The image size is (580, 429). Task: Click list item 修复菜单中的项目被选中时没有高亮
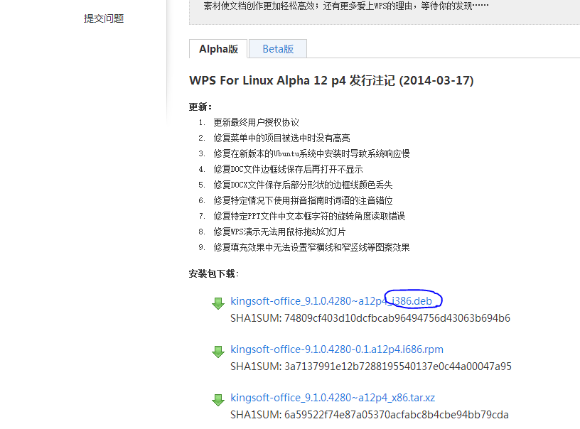(281, 139)
